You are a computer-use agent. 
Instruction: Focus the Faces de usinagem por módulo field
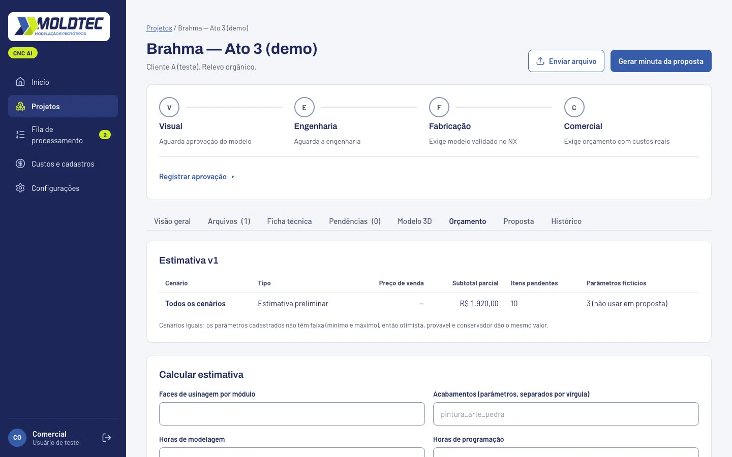(x=292, y=414)
